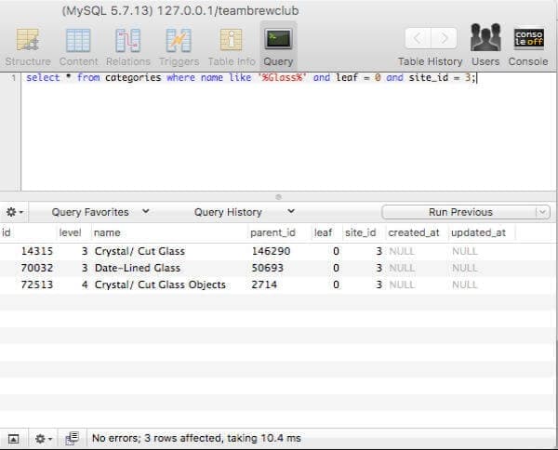558x450 pixels.
Task: Go back in Table History
Action: pos(418,38)
